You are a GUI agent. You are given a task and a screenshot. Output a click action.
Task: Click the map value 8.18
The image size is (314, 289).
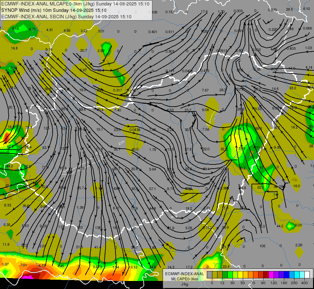coord(309,67)
